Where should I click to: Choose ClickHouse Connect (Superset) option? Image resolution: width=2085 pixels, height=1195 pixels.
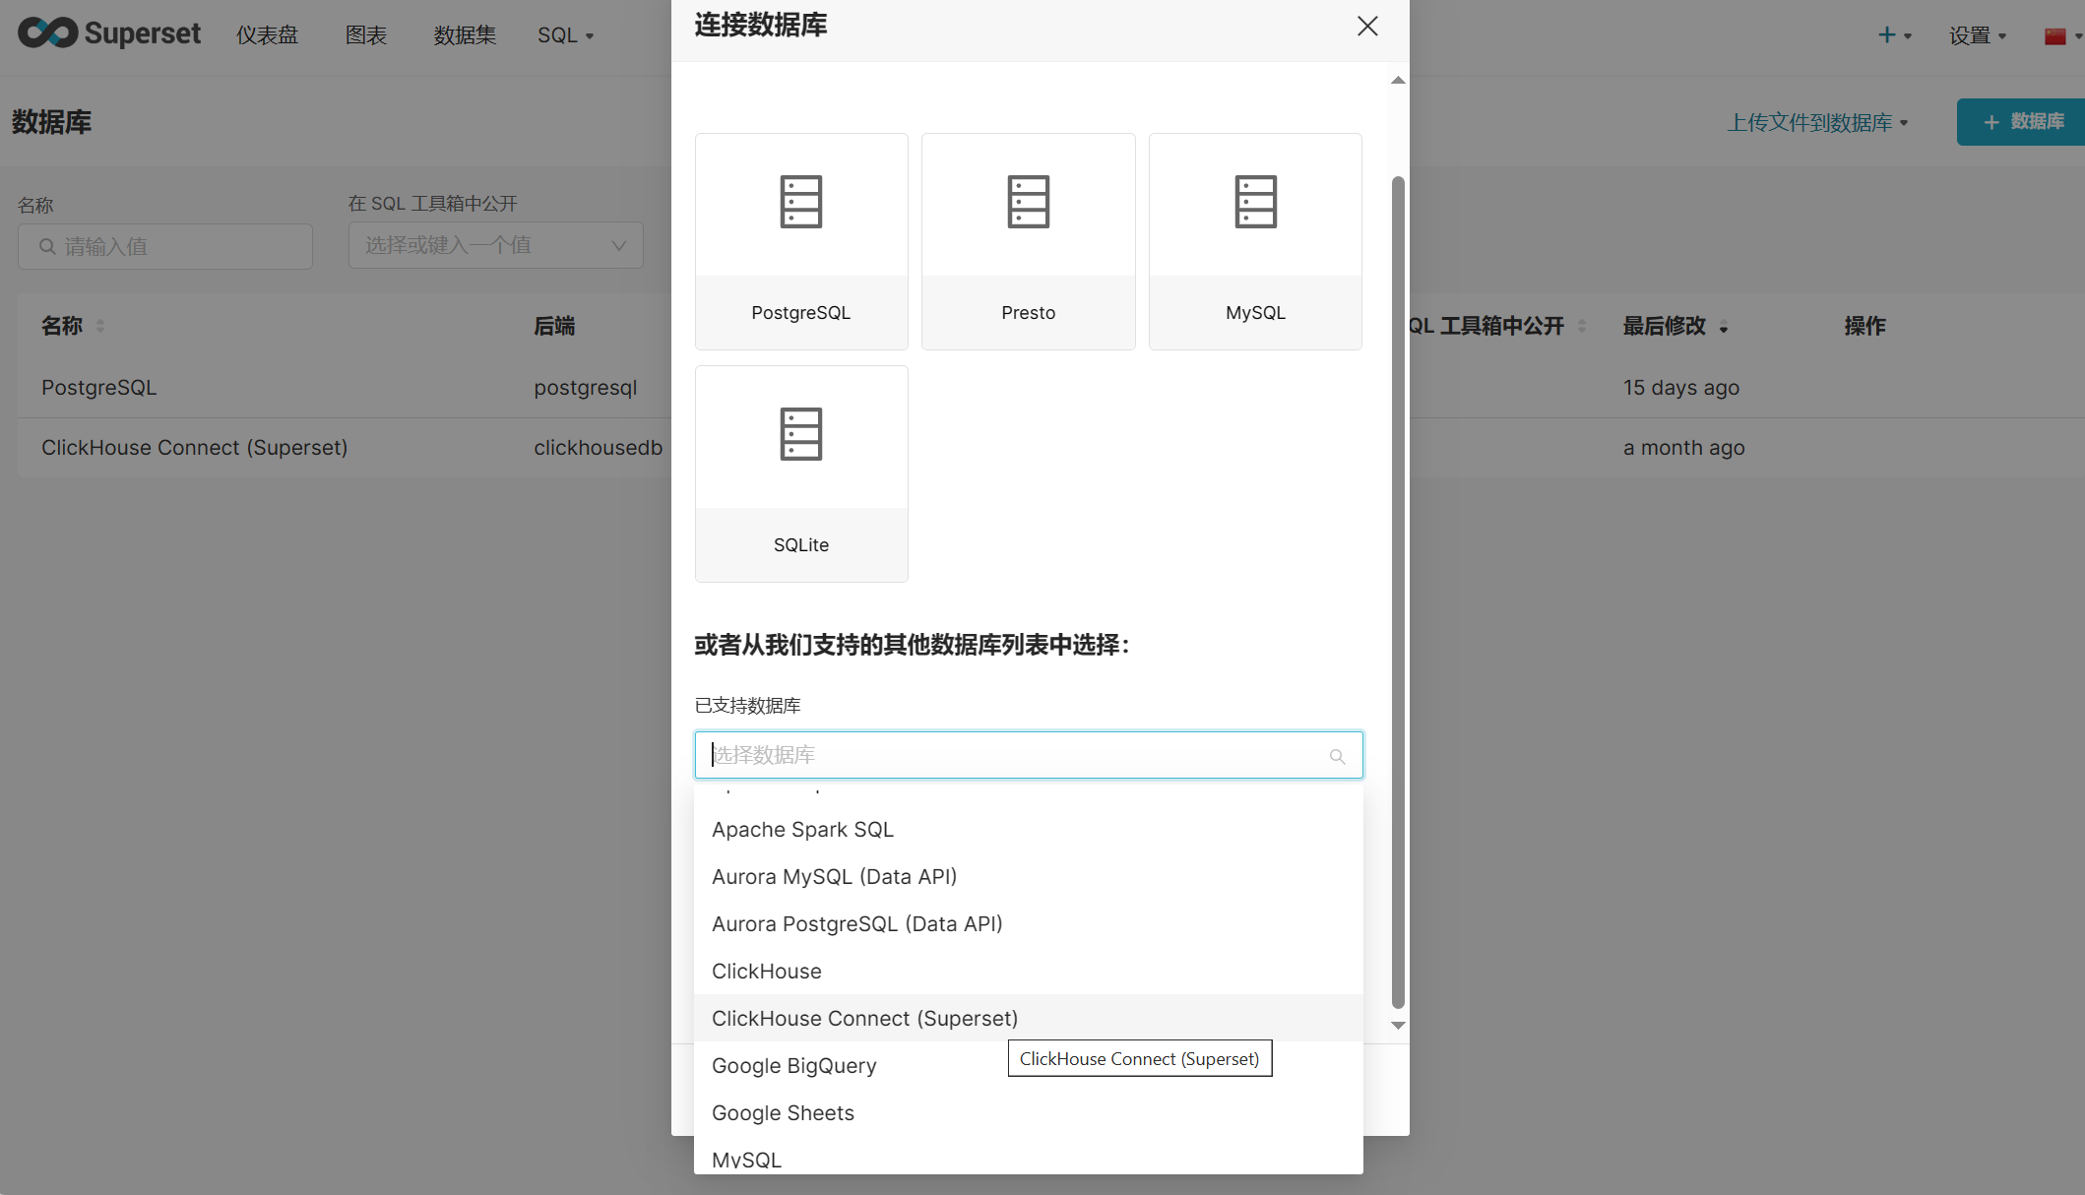(x=1029, y=1018)
